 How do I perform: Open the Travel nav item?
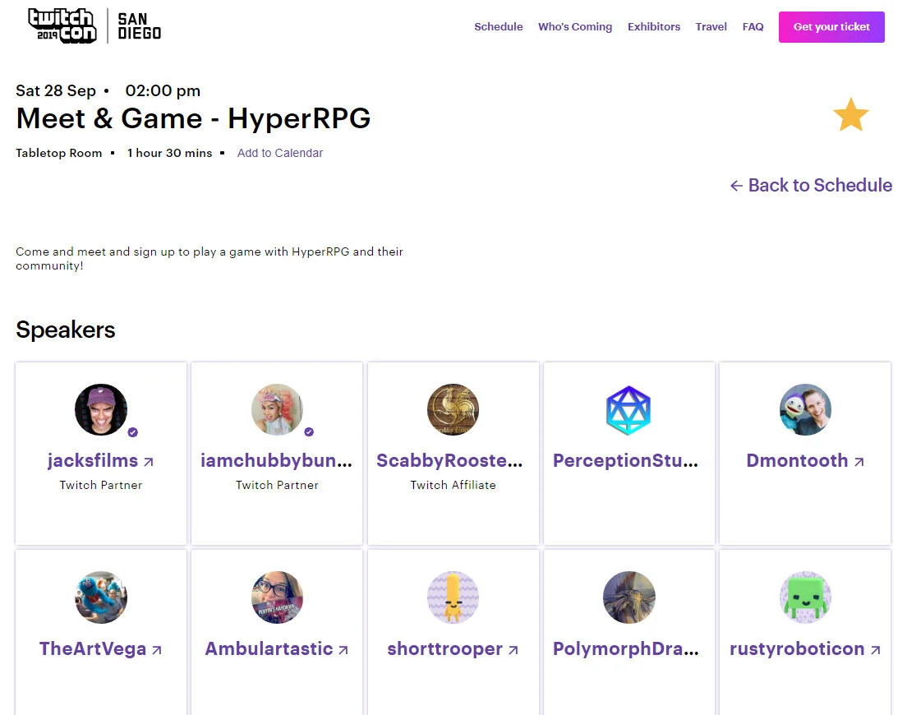pos(711,26)
